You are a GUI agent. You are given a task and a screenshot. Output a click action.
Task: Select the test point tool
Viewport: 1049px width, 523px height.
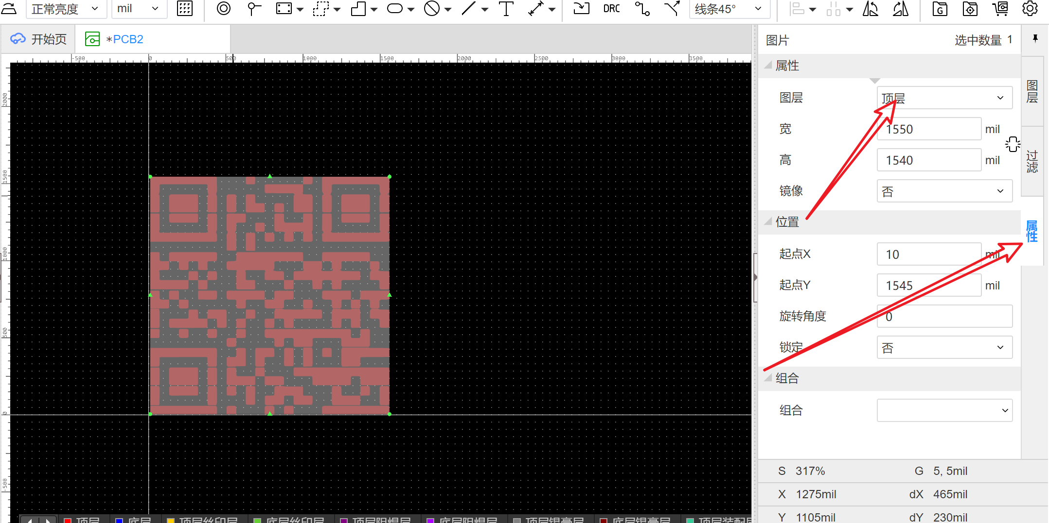(x=253, y=9)
